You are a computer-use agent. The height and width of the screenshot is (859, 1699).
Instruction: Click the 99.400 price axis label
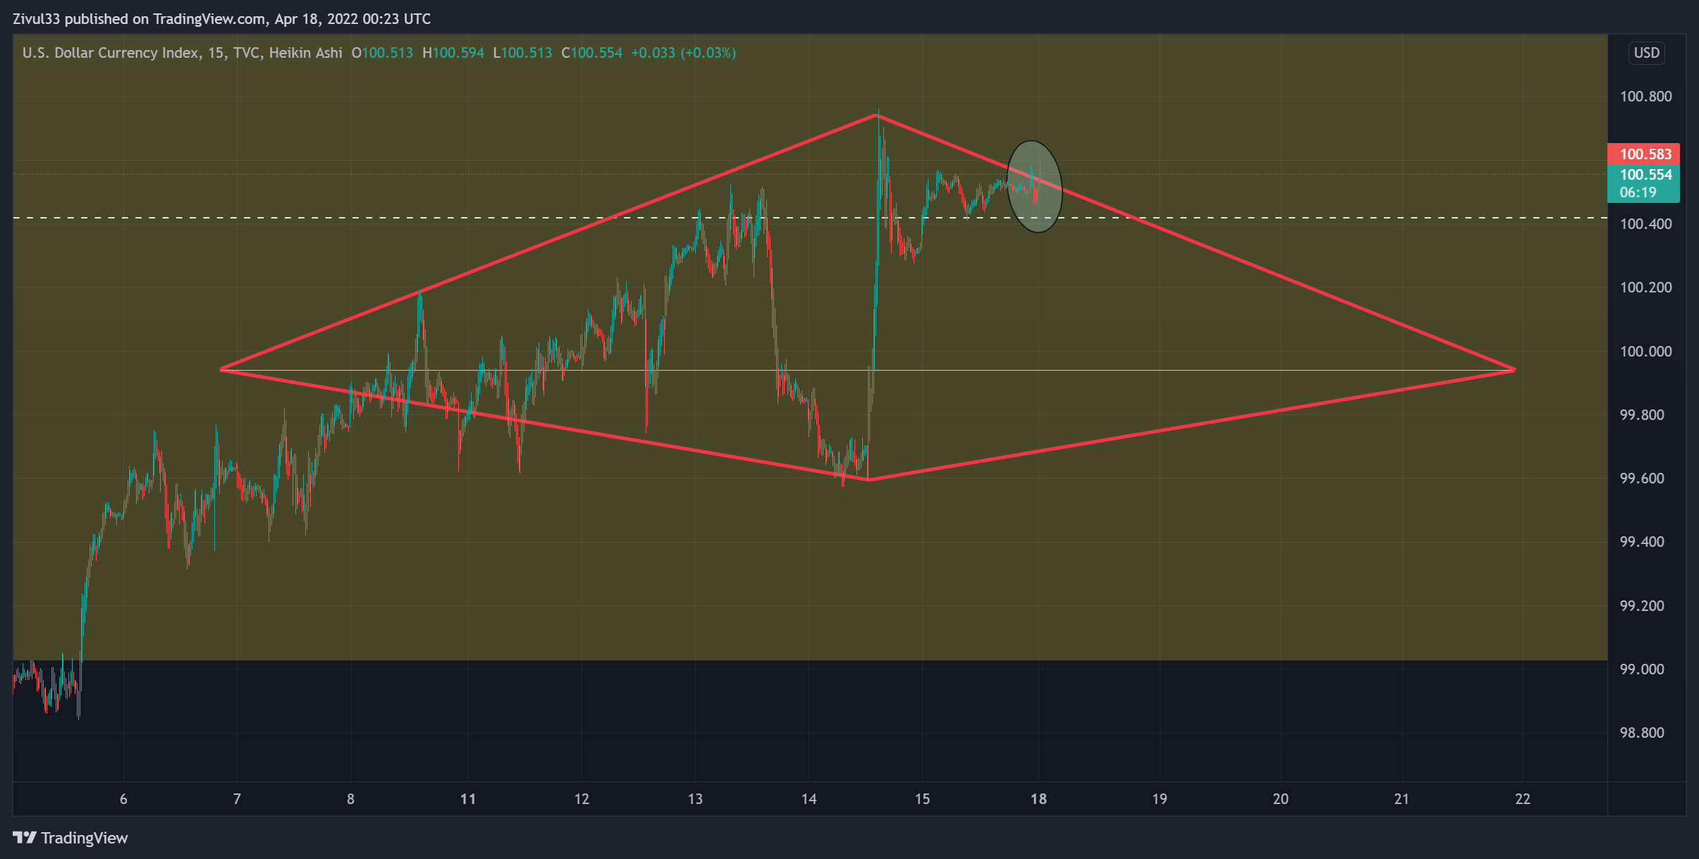click(1642, 542)
